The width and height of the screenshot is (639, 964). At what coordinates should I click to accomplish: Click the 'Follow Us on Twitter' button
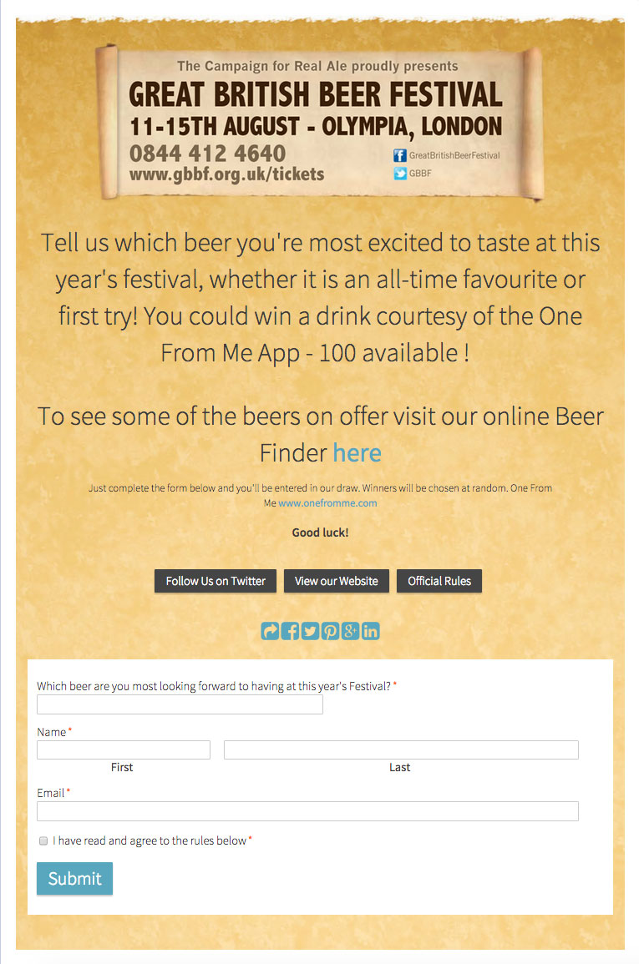click(215, 581)
